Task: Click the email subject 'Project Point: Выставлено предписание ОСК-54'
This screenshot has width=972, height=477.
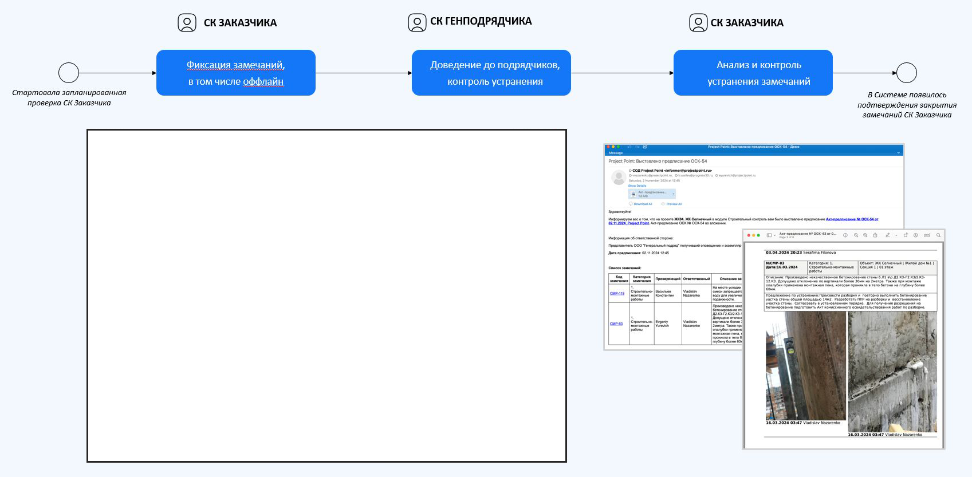Action: point(658,161)
